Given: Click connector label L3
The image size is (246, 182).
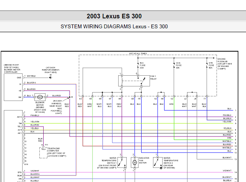Looking at the screenshot, I should 185,99.
